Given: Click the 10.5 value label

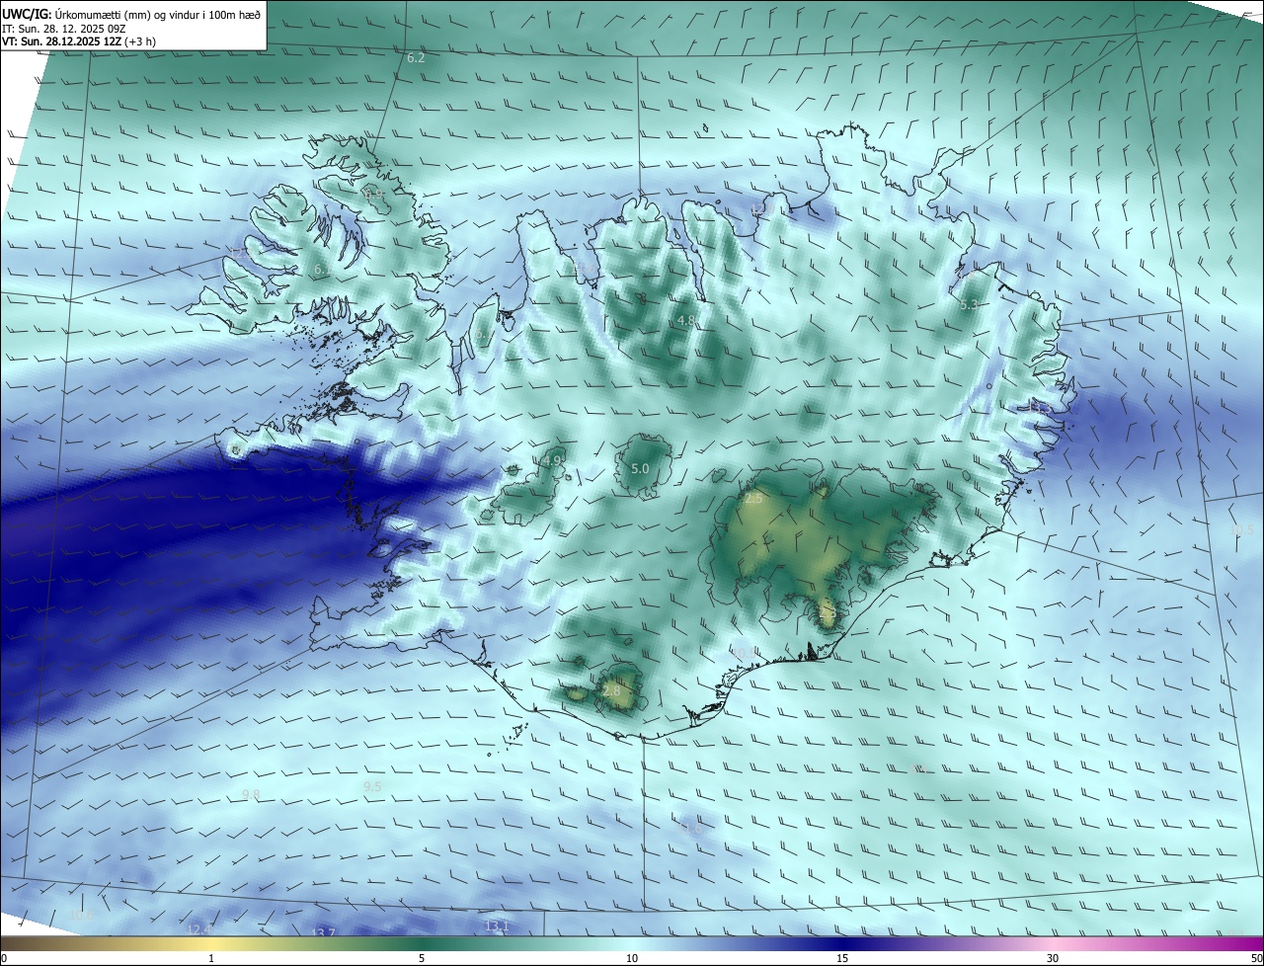Looking at the screenshot, I should (1242, 530).
